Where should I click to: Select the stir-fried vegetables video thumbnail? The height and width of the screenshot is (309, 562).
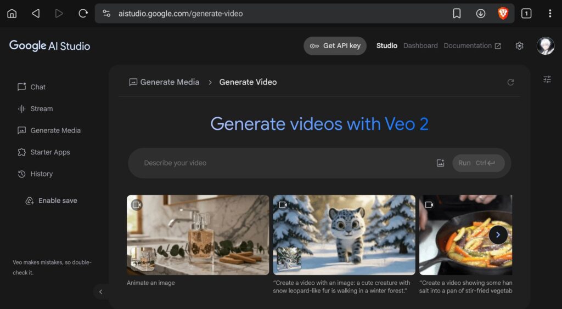465,235
